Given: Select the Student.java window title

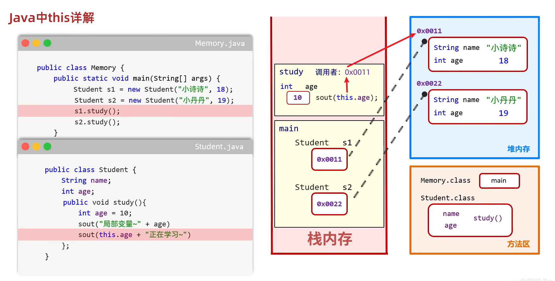Looking at the screenshot, I should coord(219,147).
